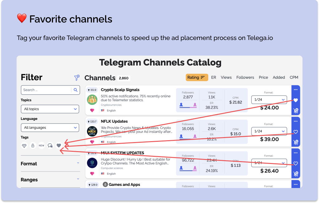Screen dimensions: 319x203
Task: Open Format dropdown for NFLK Updates
Action: pos(269,131)
